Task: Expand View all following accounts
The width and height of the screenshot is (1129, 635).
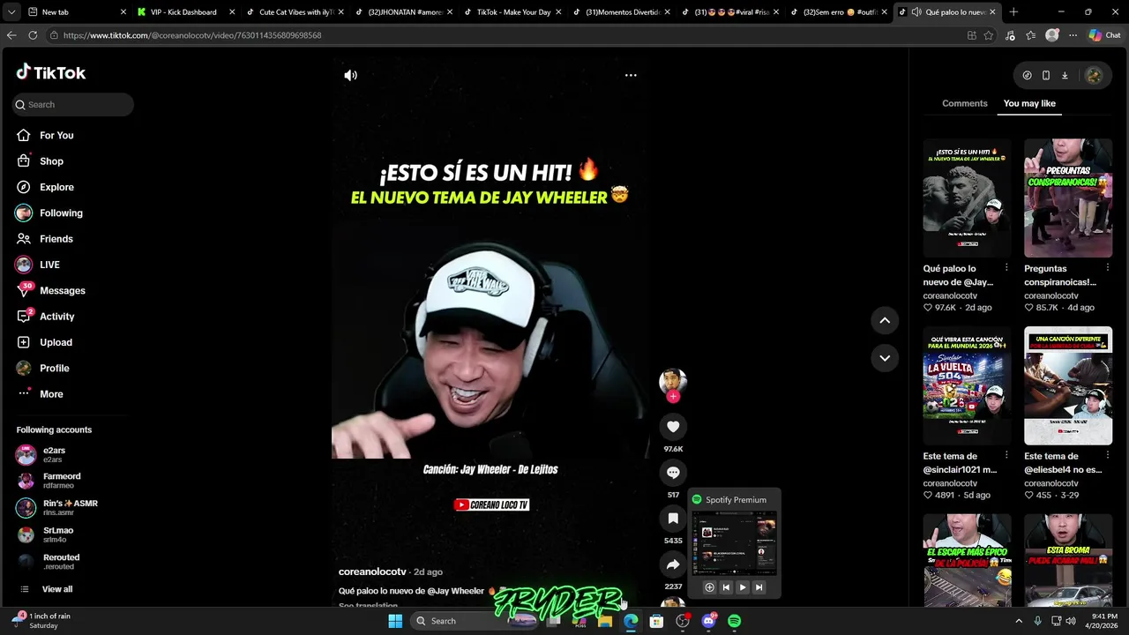Action: 57,589
